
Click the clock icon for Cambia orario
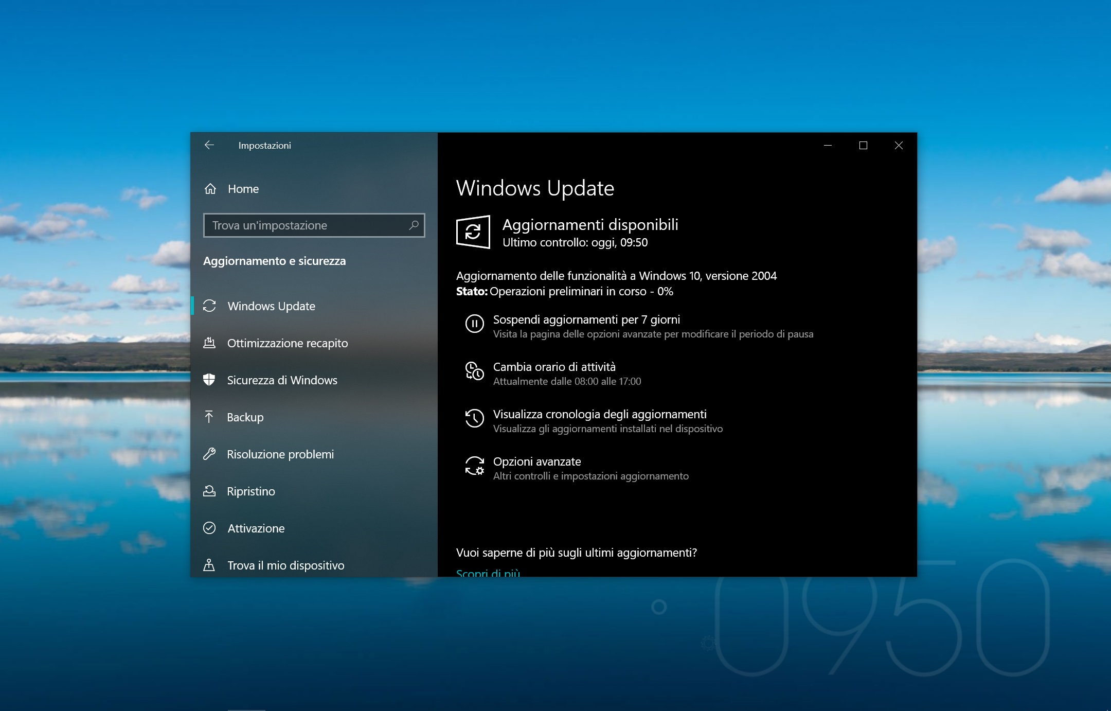coord(475,371)
